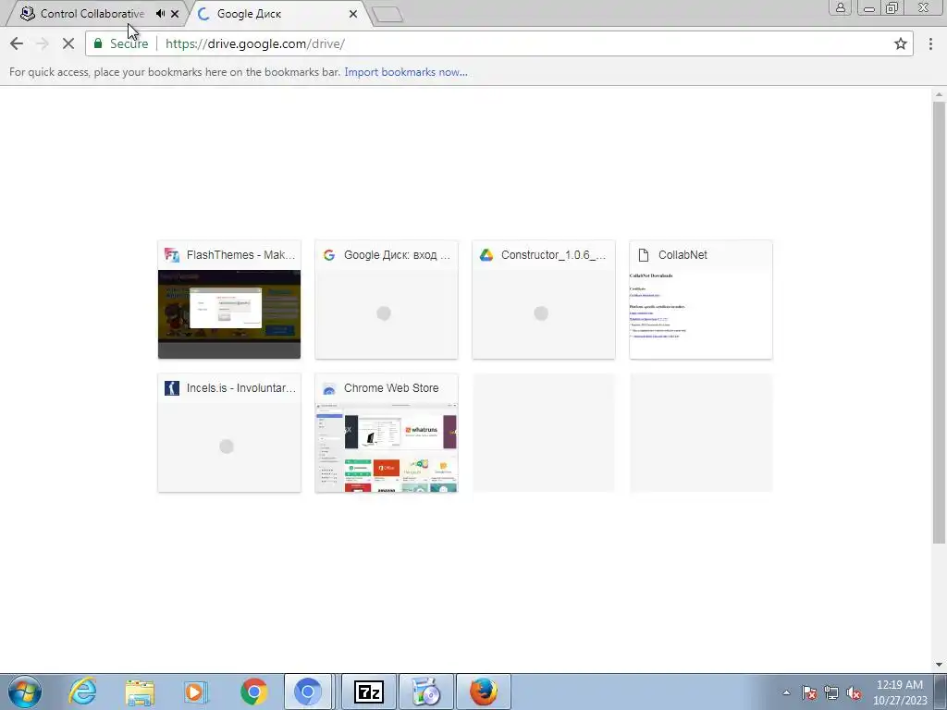Click the page vertical scrollbar
Image resolution: width=947 pixels, height=710 pixels.
(x=939, y=323)
